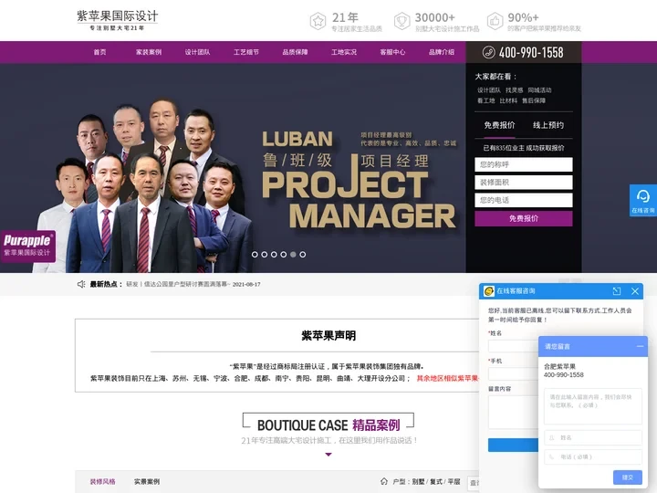Focus the 您的称呼 input field
Image resolution: width=657 pixels, height=493 pixels.
pos(524,164)
